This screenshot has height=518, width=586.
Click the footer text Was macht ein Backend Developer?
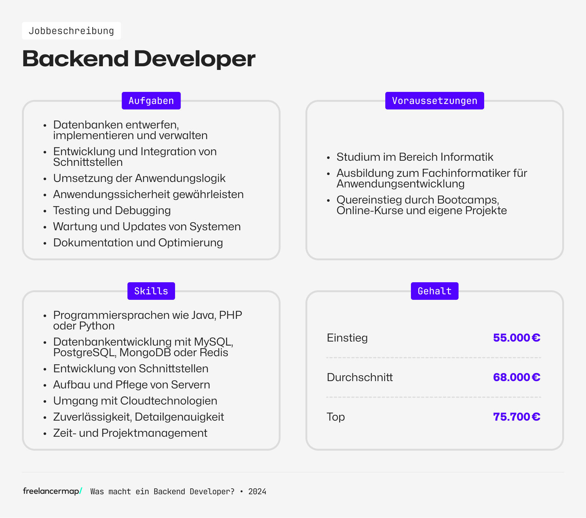(162, 491)
